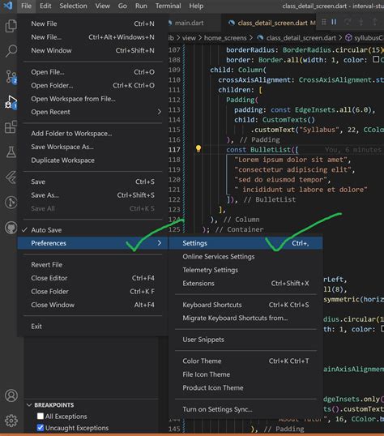Viewport: 384px width, 436px height.
Task: Open the Flutter sidebar icon
Action: (11, 177)
